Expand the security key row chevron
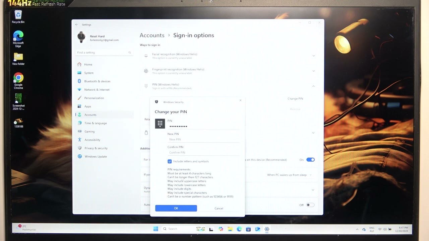Screen dimensions: 429x241 (x=313, y=133)
